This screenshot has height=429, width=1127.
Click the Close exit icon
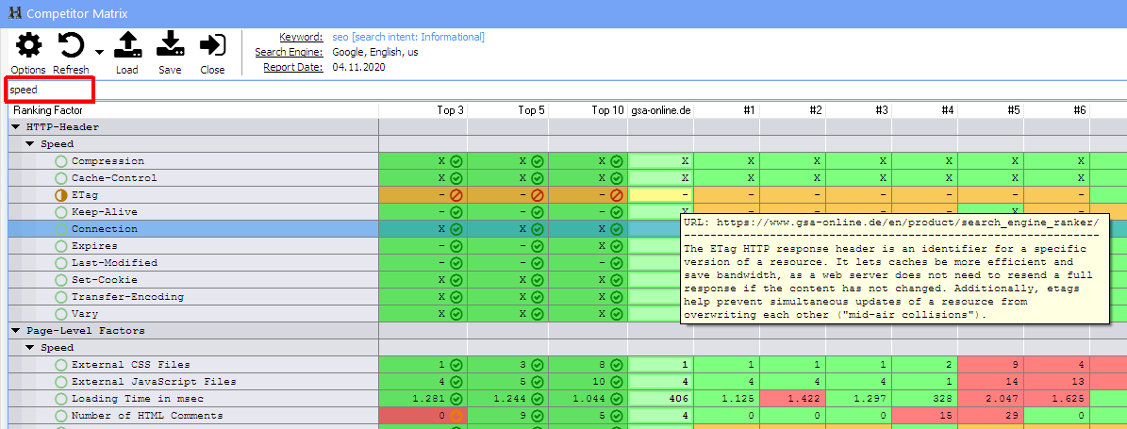click(x=212, y=45)
